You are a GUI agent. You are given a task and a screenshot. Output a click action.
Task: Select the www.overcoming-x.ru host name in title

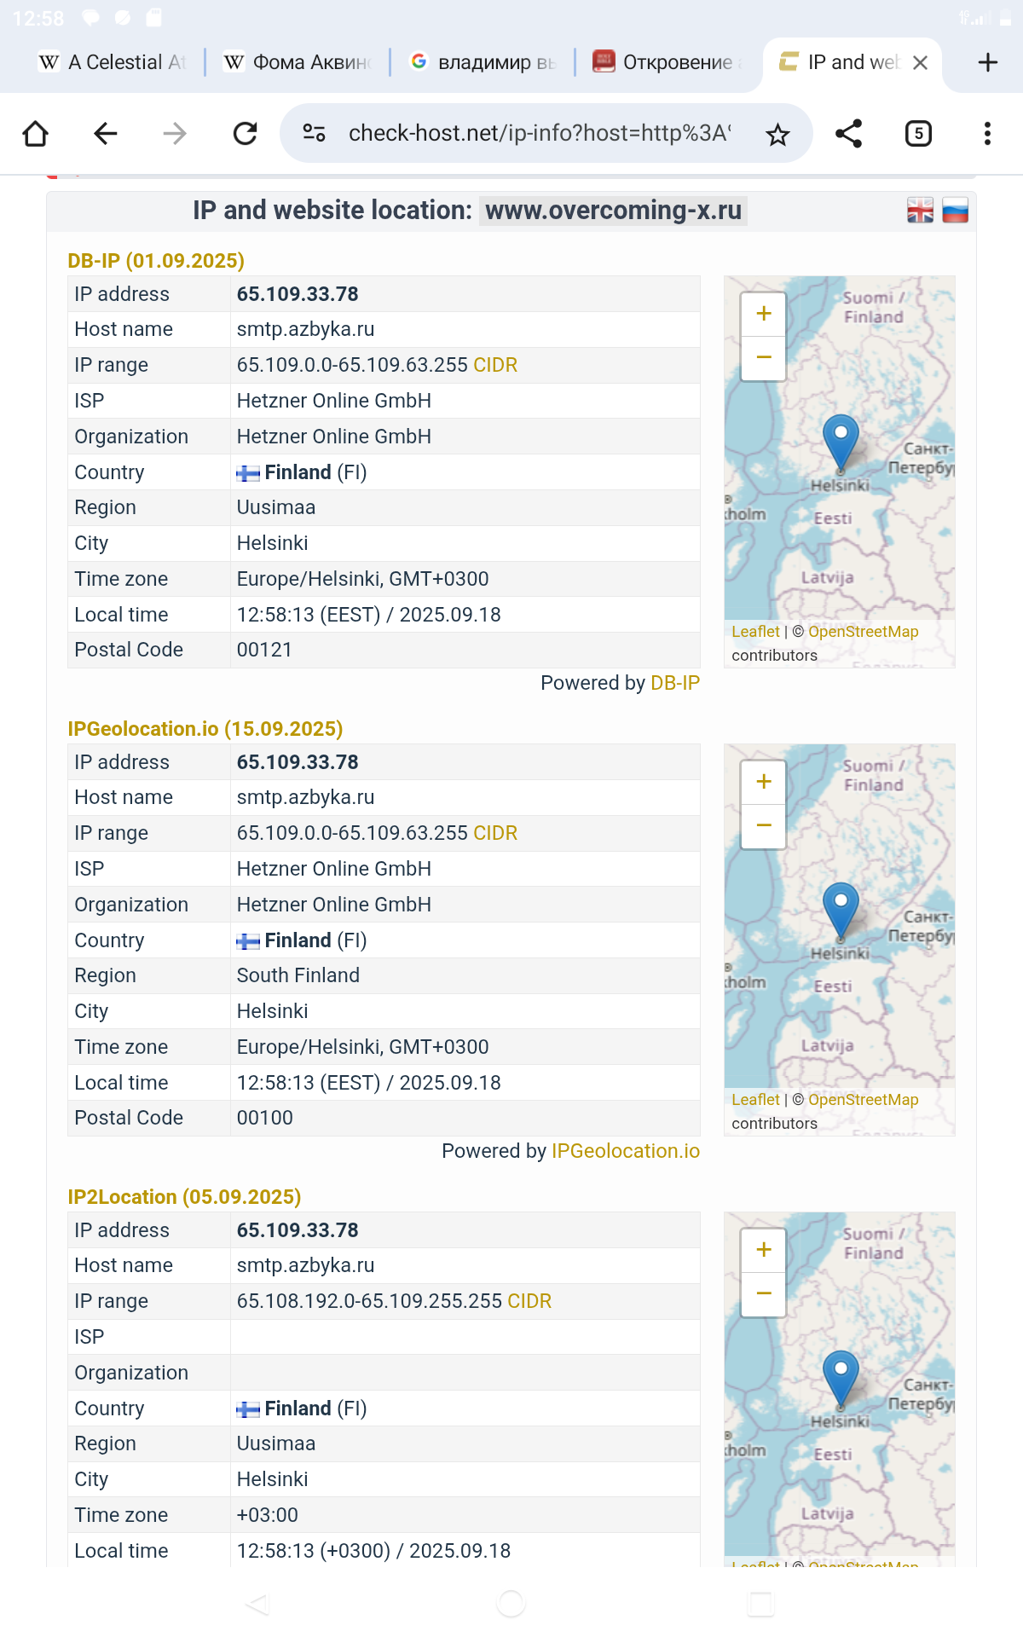613,211
